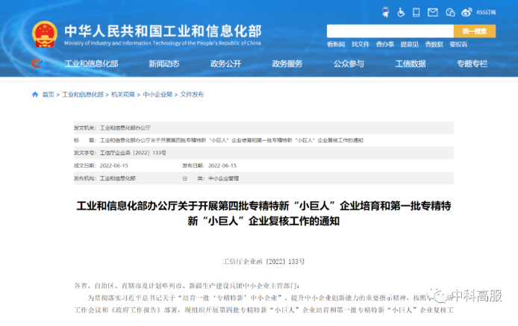Open the WeChat icon in header
The image size is (518, 326).
click(x=451, y=12)
